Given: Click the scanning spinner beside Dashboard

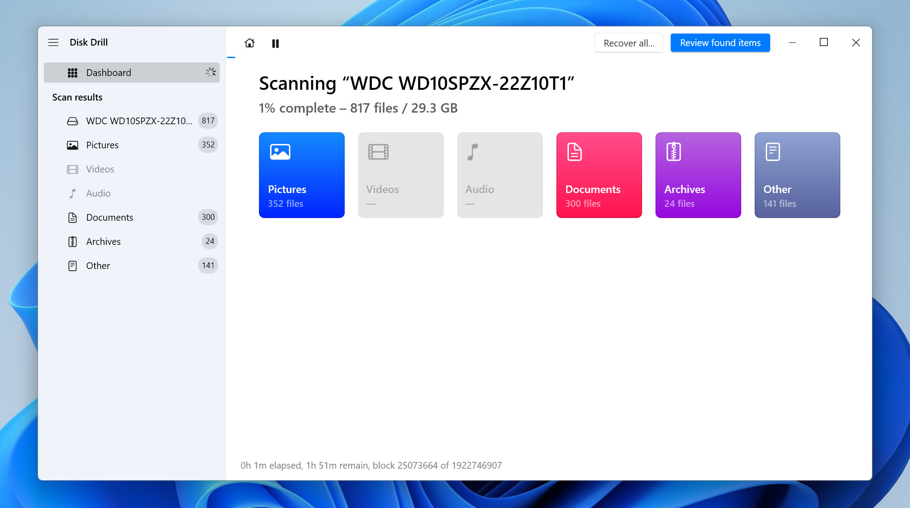Looking at the screenshot, I should pos(211,72).
